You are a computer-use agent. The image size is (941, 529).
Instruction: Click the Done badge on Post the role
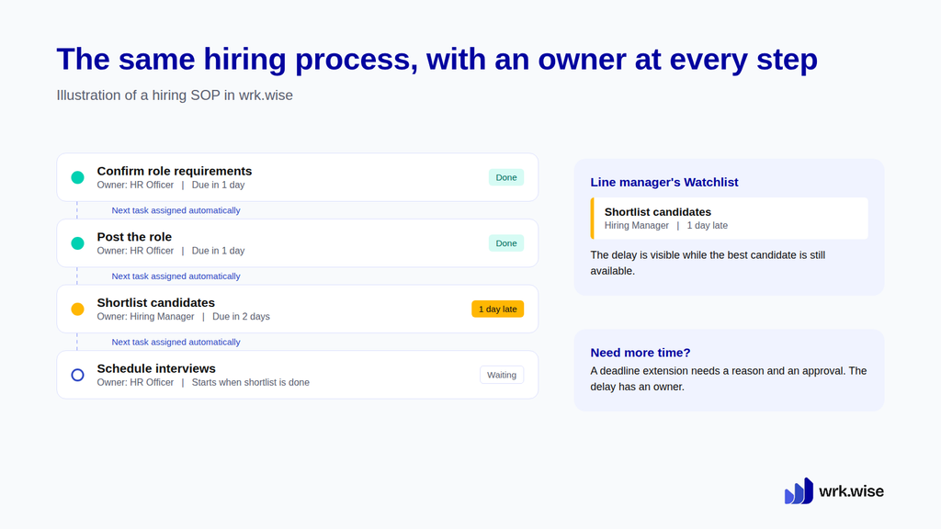[506, 243]
